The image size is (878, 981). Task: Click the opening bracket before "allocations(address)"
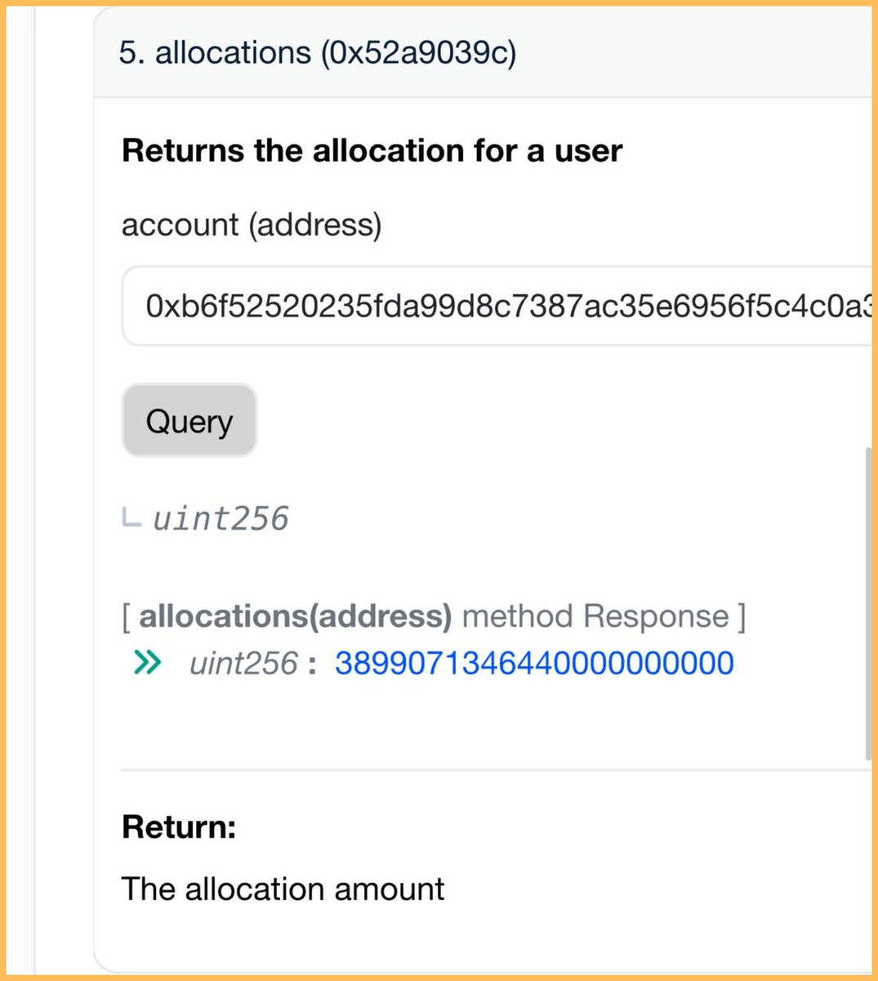tap(127, 616)
